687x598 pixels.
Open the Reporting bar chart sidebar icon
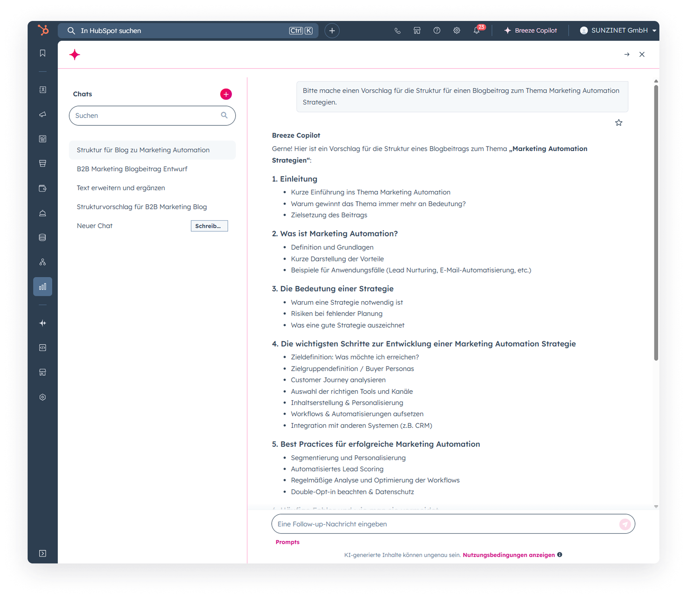43,286
